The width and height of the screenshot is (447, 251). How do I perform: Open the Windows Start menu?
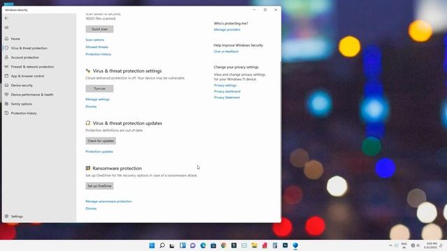tap(152, 245)
